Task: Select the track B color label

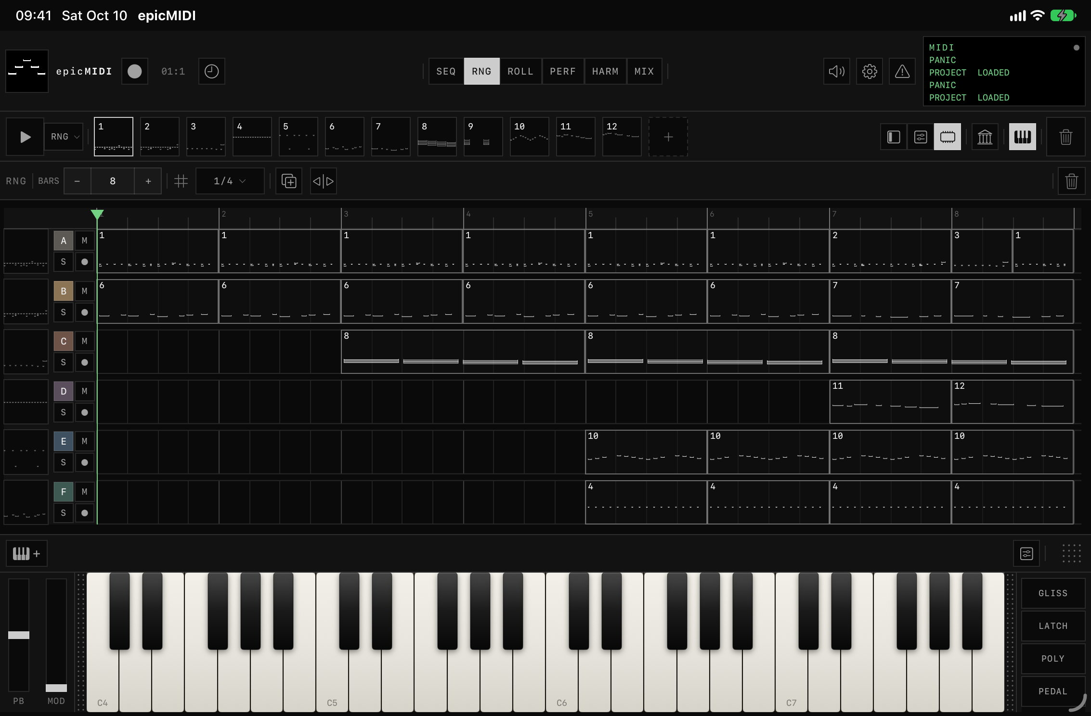Action: tap(64, 291)
